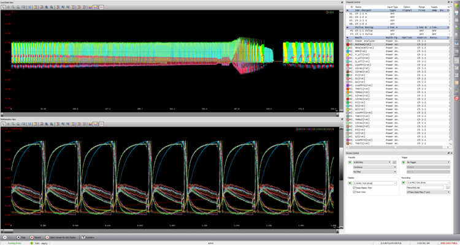
Task: Click the Input-Type column header
Action: (x=393, y=7)
